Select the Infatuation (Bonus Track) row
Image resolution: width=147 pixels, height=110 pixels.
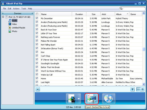click(88, 48)
